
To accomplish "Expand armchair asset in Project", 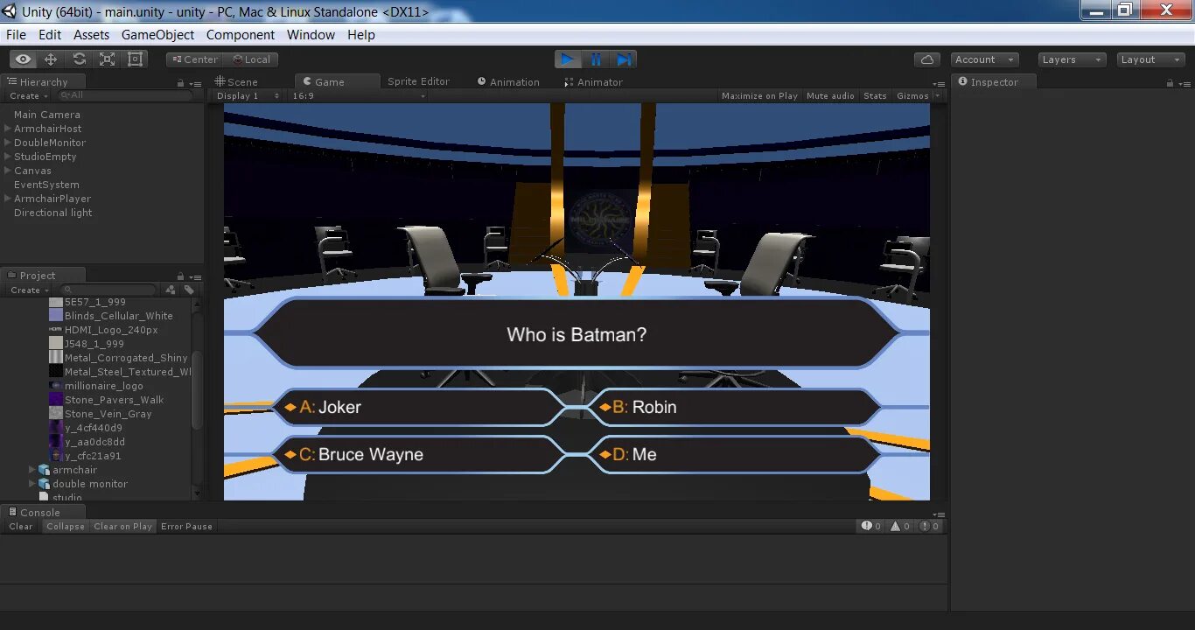I will pos(32,470).
